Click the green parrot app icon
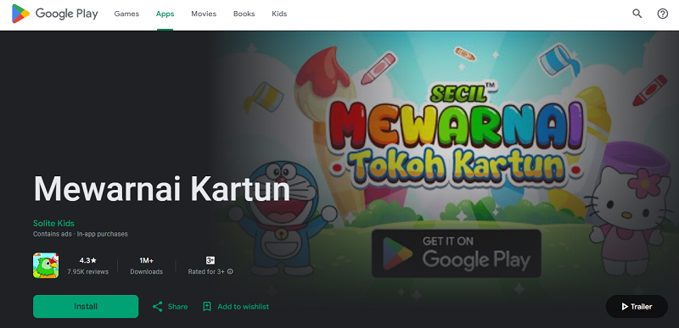The height and width of the screenshot is (328, 679). click(x=46, y=265)
